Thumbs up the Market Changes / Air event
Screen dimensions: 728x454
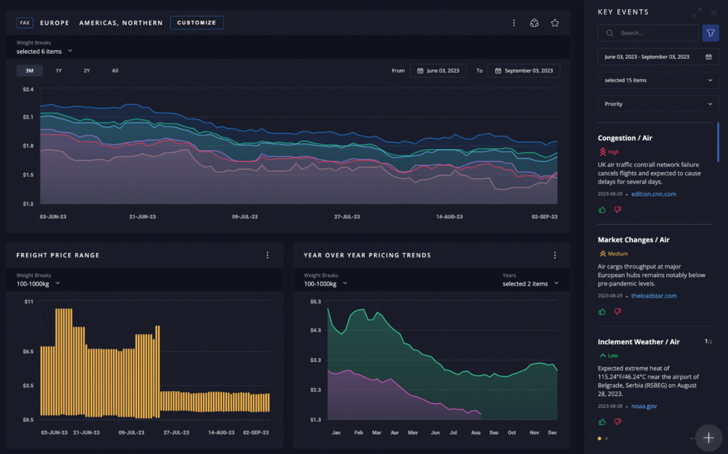click(x=602, y=312)
